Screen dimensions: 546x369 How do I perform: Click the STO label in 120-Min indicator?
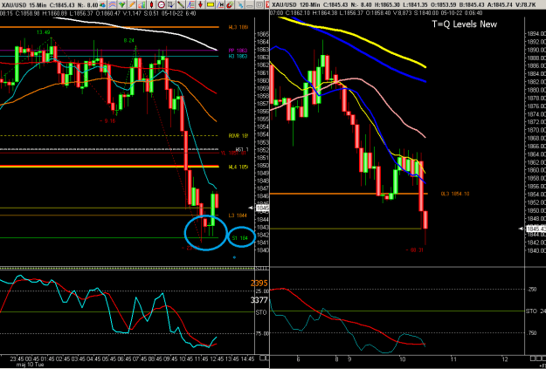(x=531, y=311)
